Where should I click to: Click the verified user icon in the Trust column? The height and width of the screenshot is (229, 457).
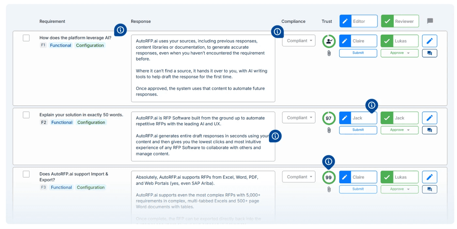[x=329, y=41]
